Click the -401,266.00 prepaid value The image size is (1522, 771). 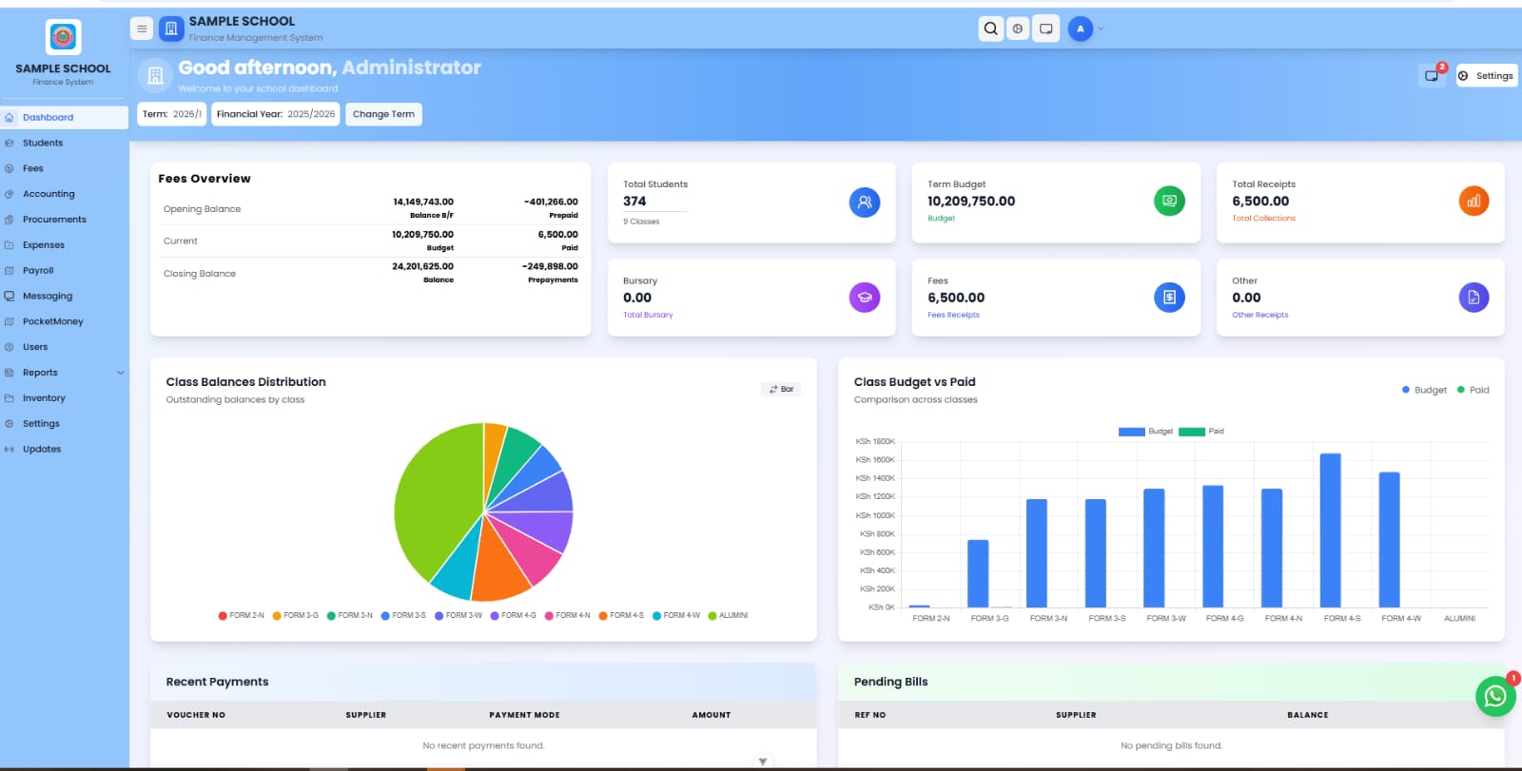click(551, 202)
